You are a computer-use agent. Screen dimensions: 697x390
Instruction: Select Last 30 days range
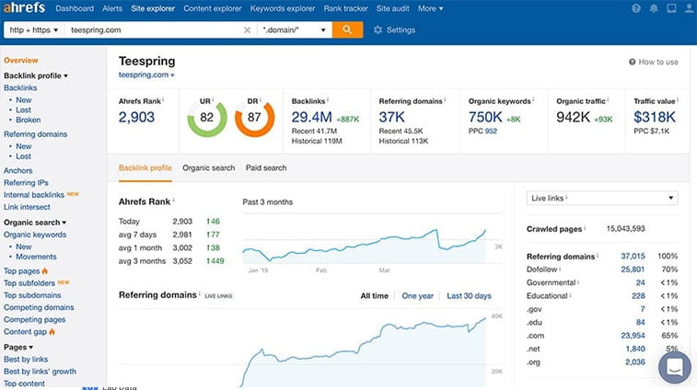click(469, 296)
